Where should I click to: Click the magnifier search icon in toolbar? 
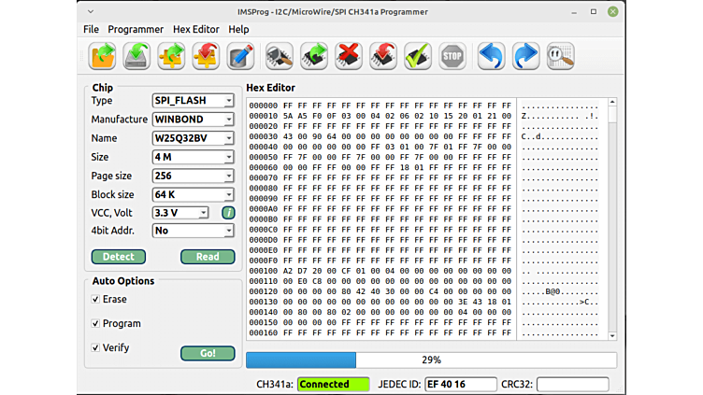[560, 56]
